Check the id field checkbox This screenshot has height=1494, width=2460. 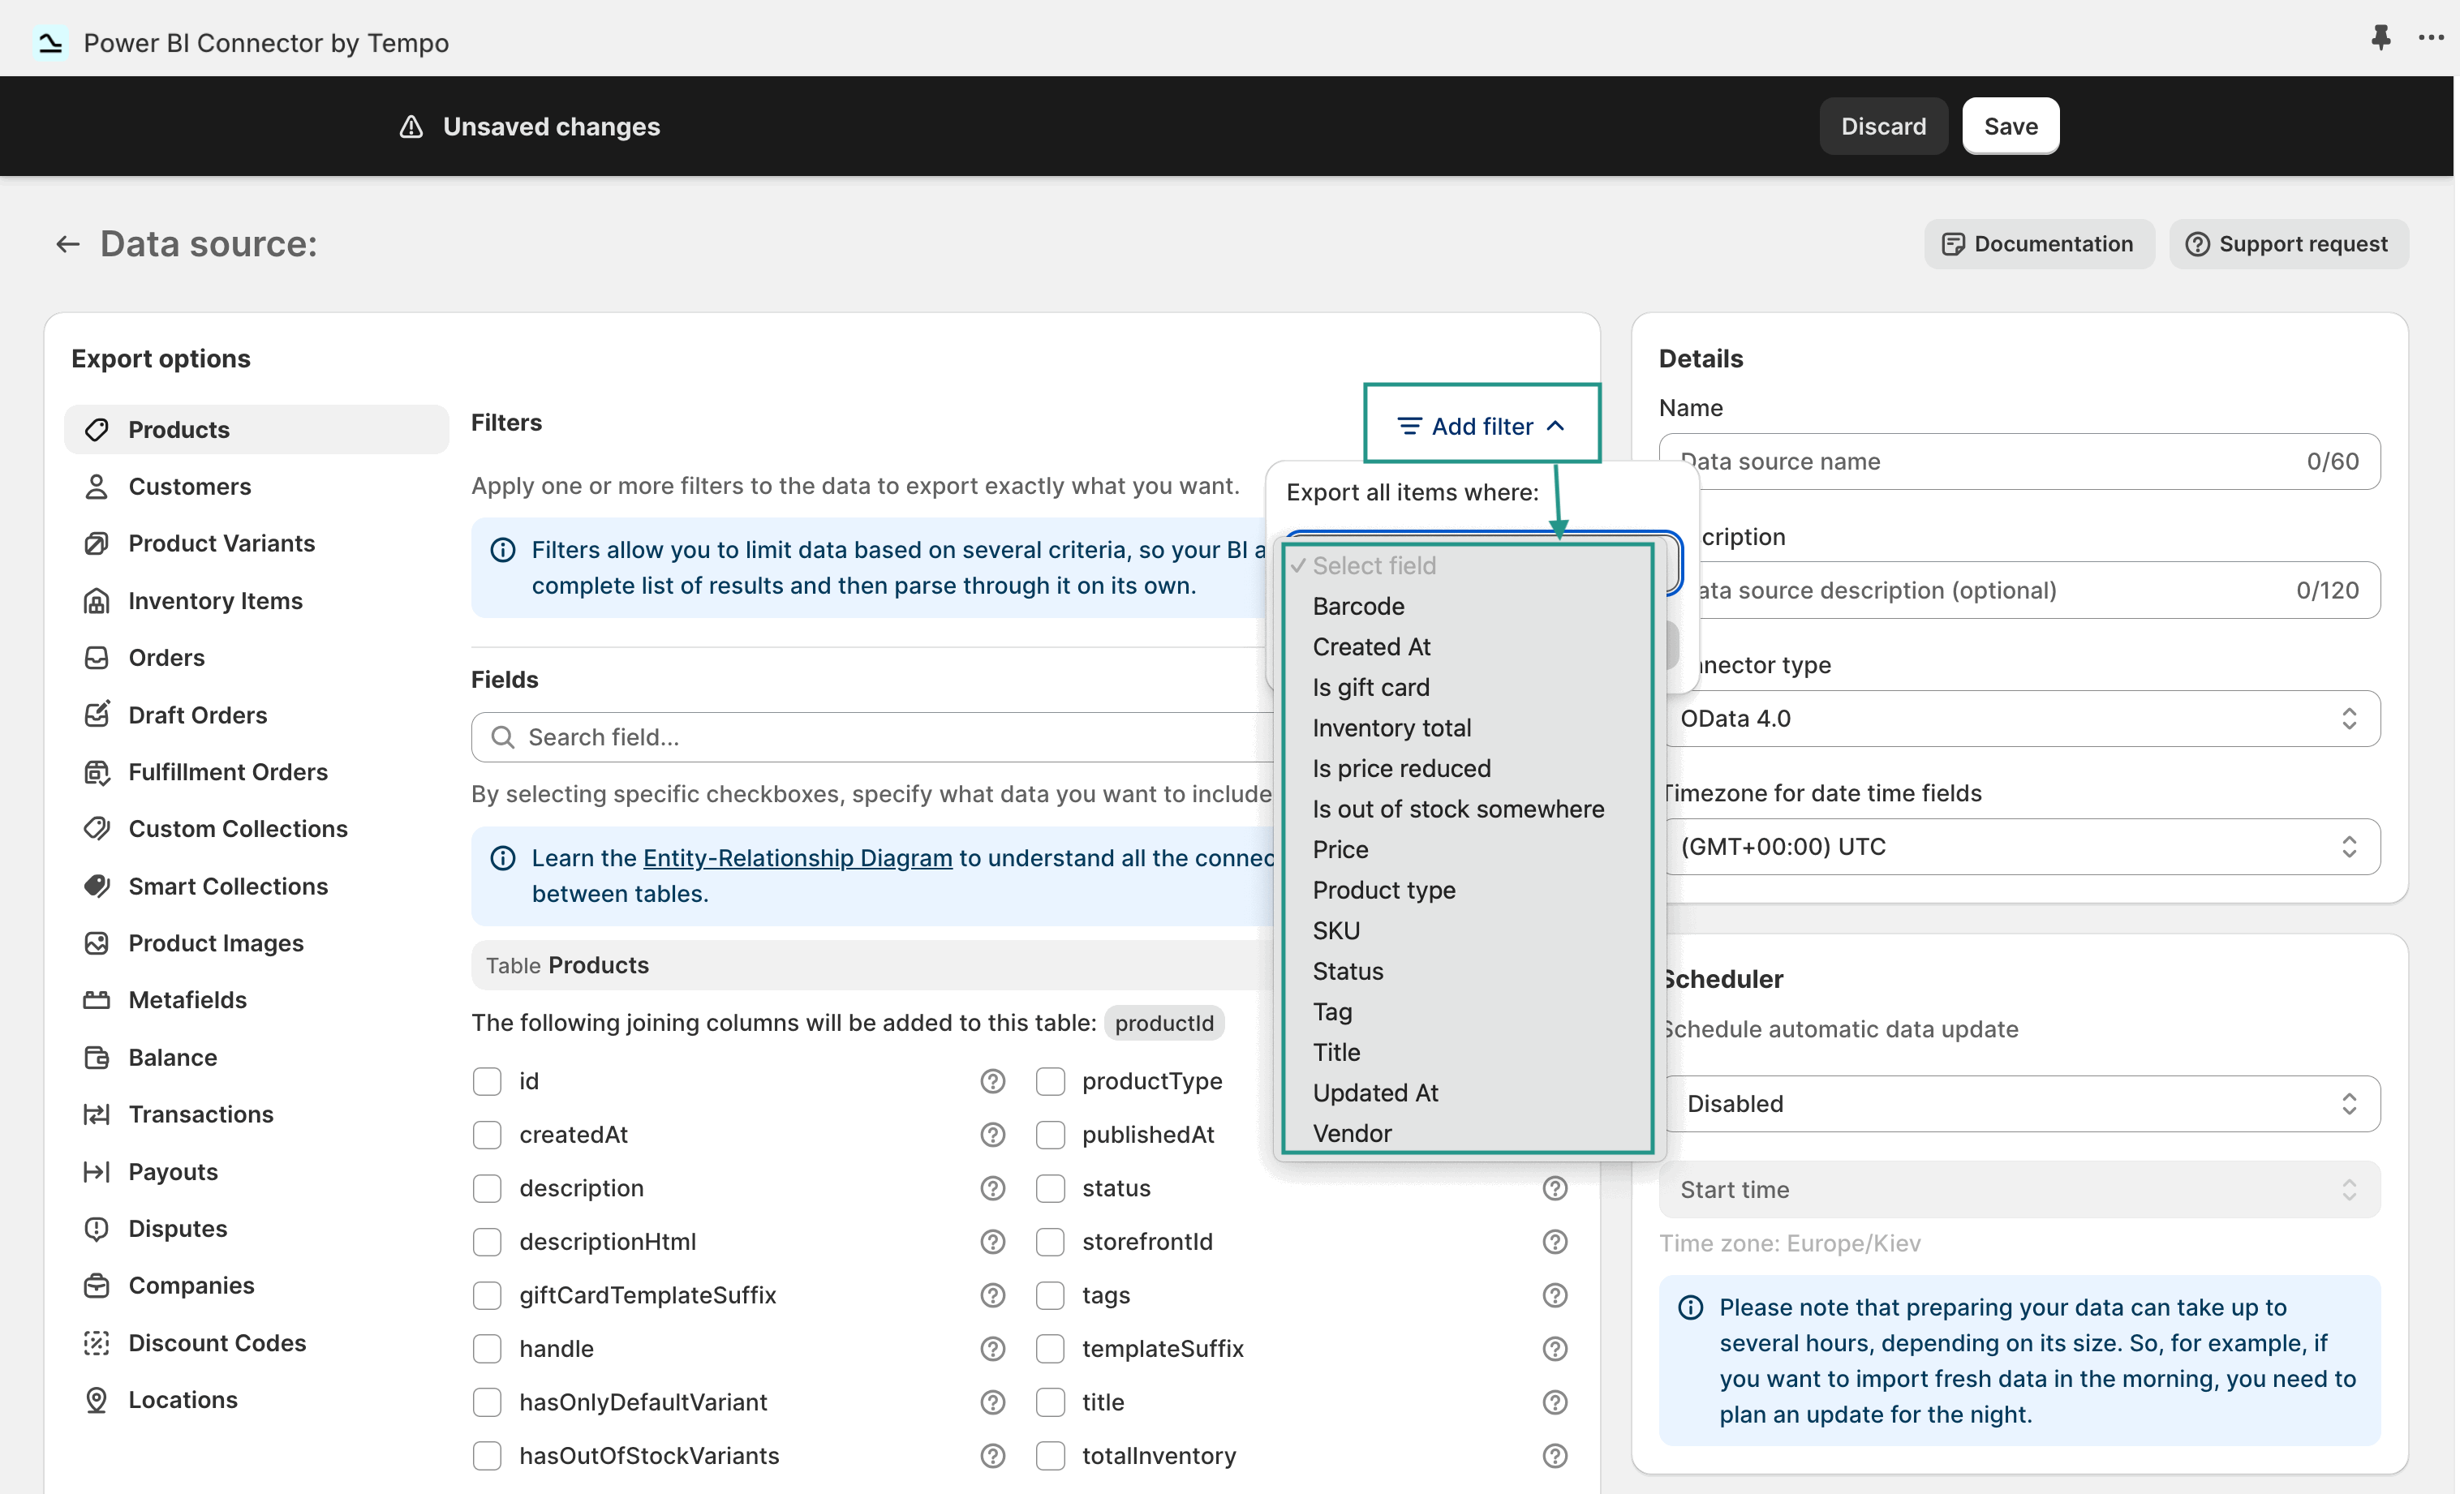point(487,1081)
